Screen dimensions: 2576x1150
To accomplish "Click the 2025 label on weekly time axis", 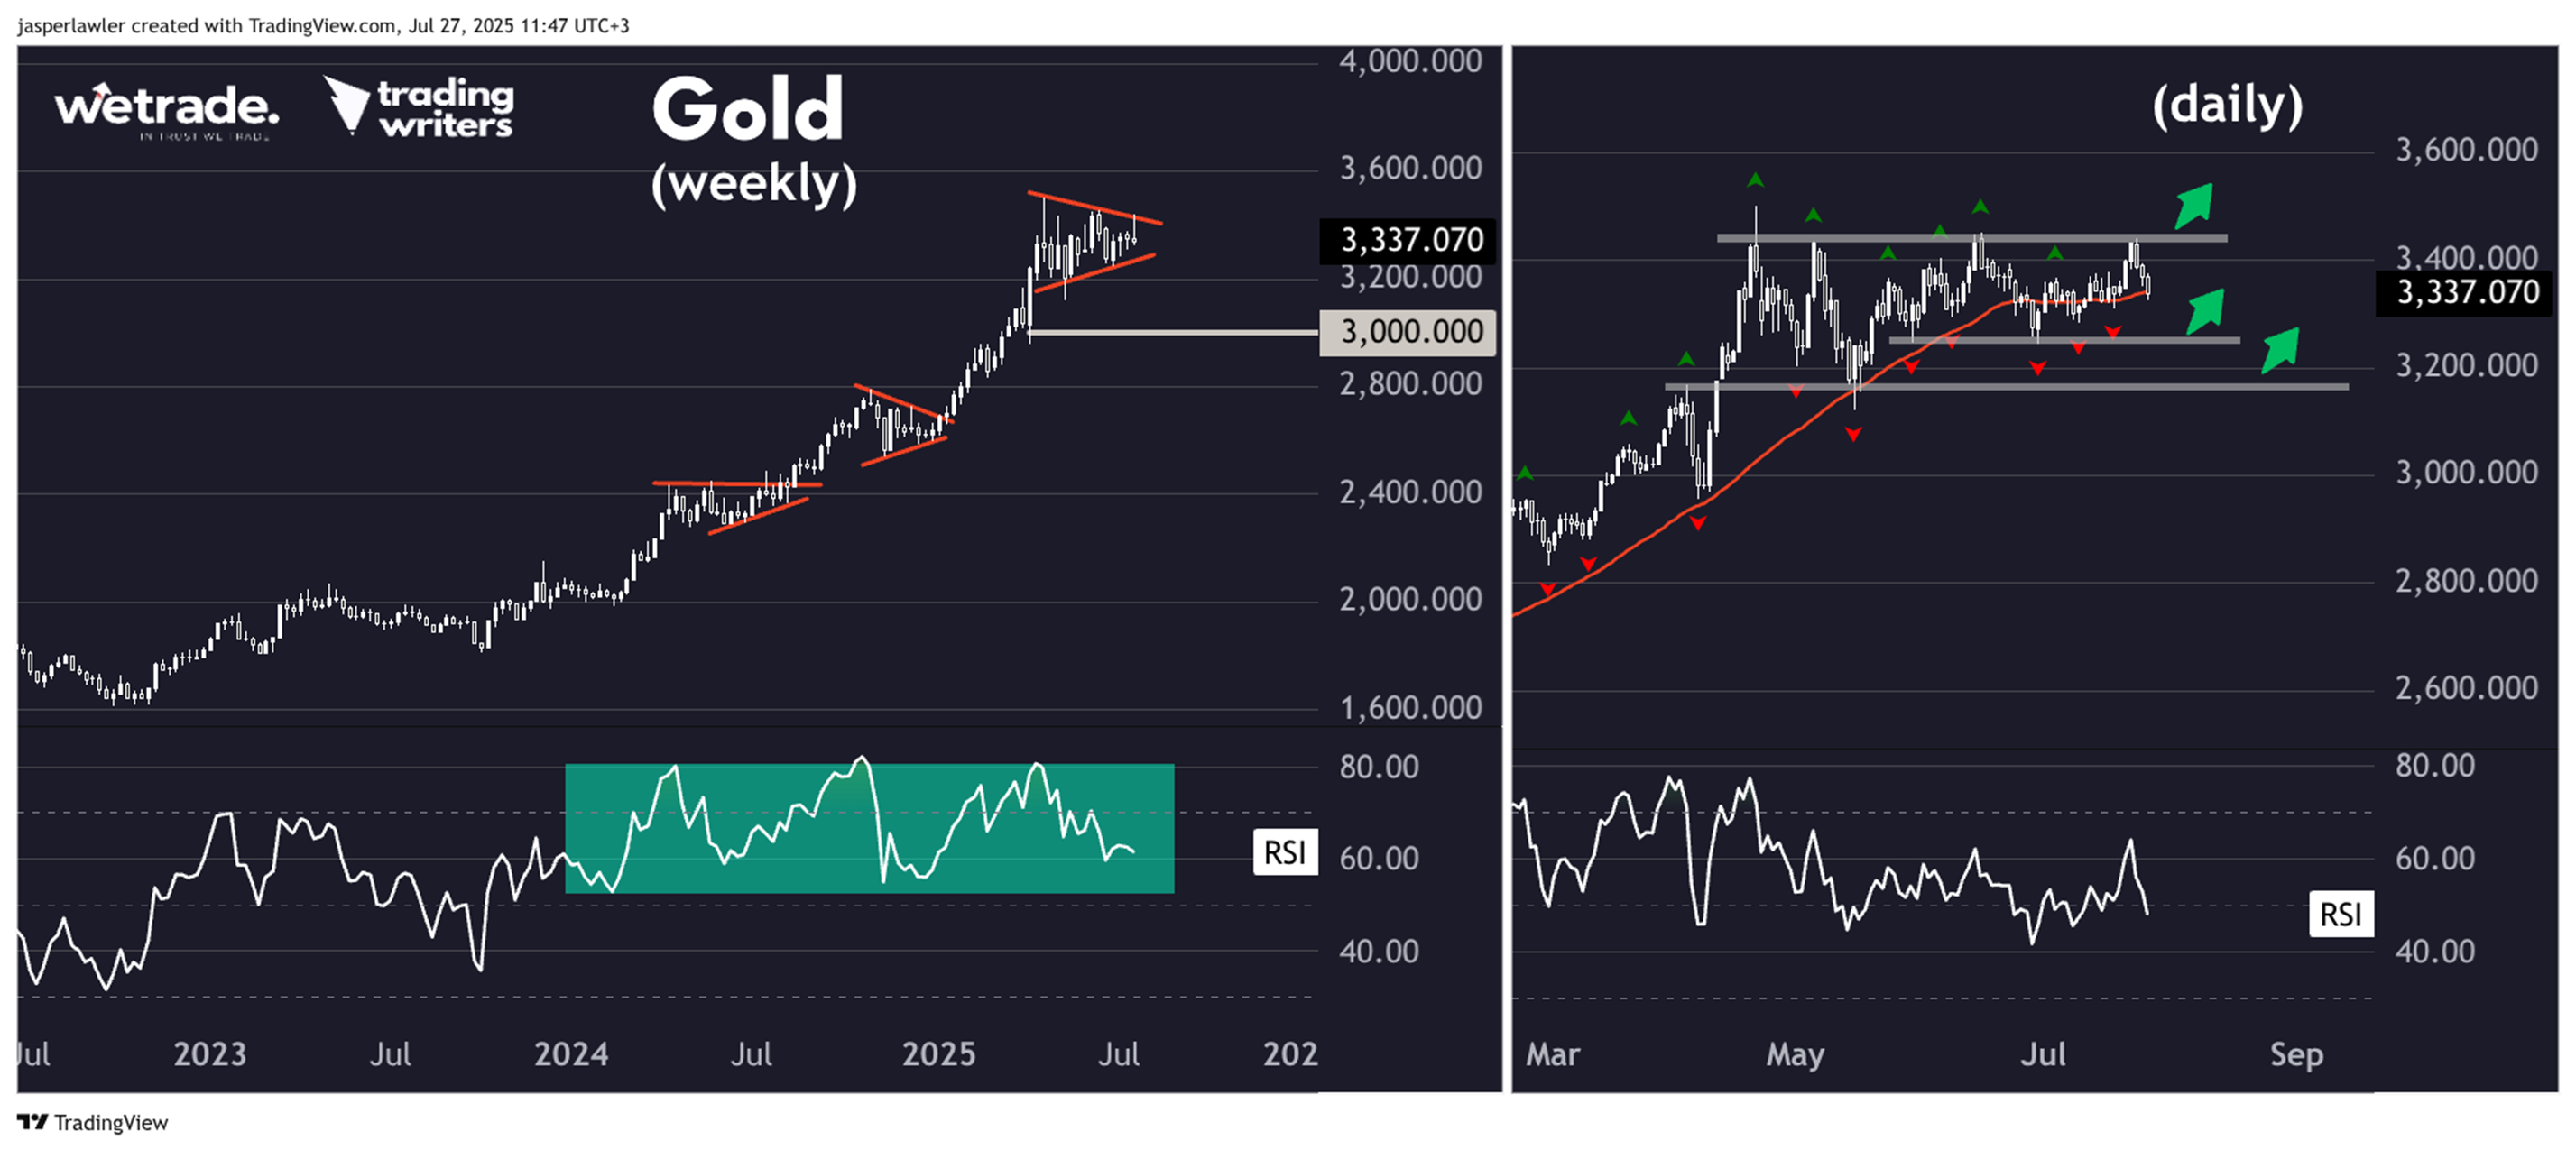I will pyautogui.click(x=938, y=1054).
